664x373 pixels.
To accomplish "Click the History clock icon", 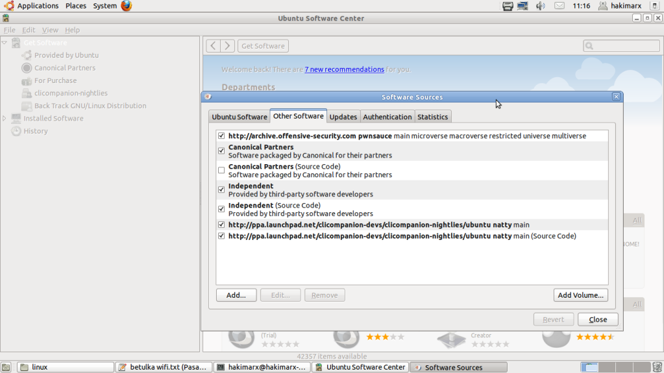I will pos(16,131).
